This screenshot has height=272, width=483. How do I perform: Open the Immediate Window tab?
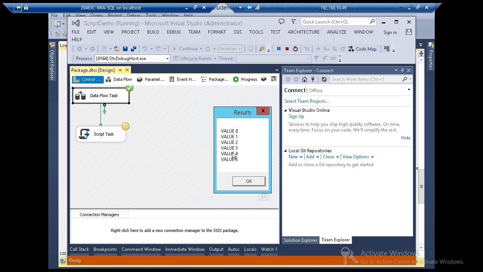point(185,249)
